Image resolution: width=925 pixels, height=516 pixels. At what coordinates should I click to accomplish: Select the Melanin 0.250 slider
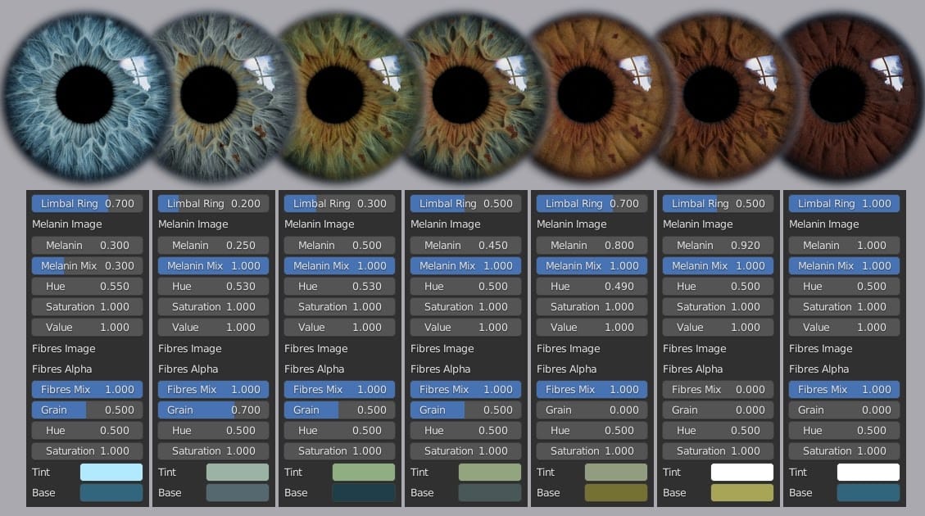(x=212, y=244)
